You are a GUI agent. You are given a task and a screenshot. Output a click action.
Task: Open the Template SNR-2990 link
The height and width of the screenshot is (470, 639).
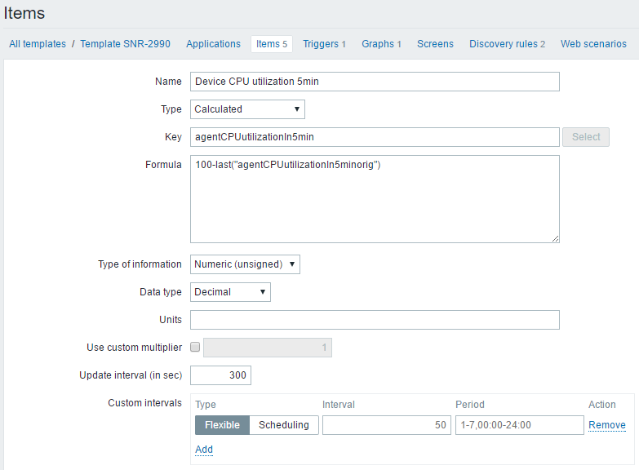(x=125, y=44)
